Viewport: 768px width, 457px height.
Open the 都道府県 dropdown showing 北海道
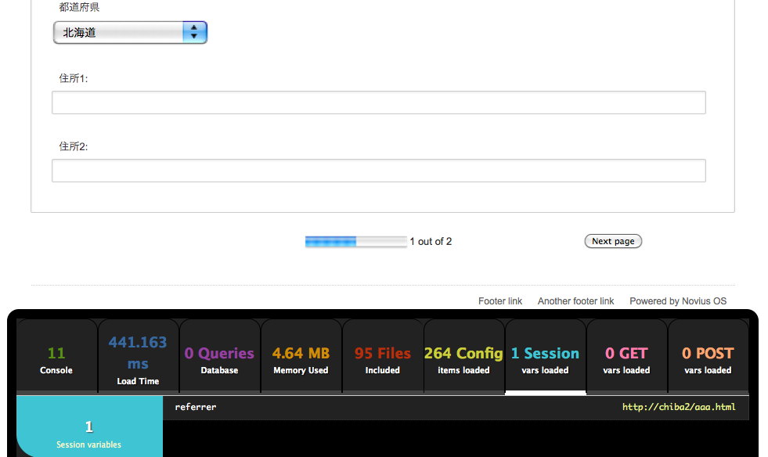click(130, 32)
